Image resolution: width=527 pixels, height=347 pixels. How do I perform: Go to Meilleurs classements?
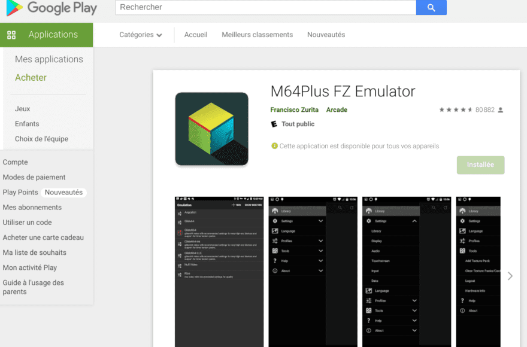point(257,35)
